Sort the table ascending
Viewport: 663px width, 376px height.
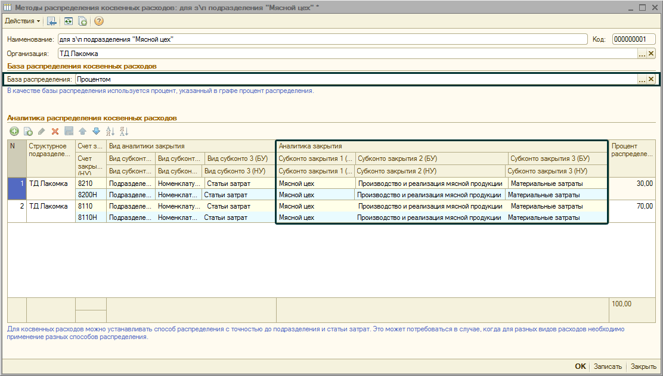coord(110,131)
